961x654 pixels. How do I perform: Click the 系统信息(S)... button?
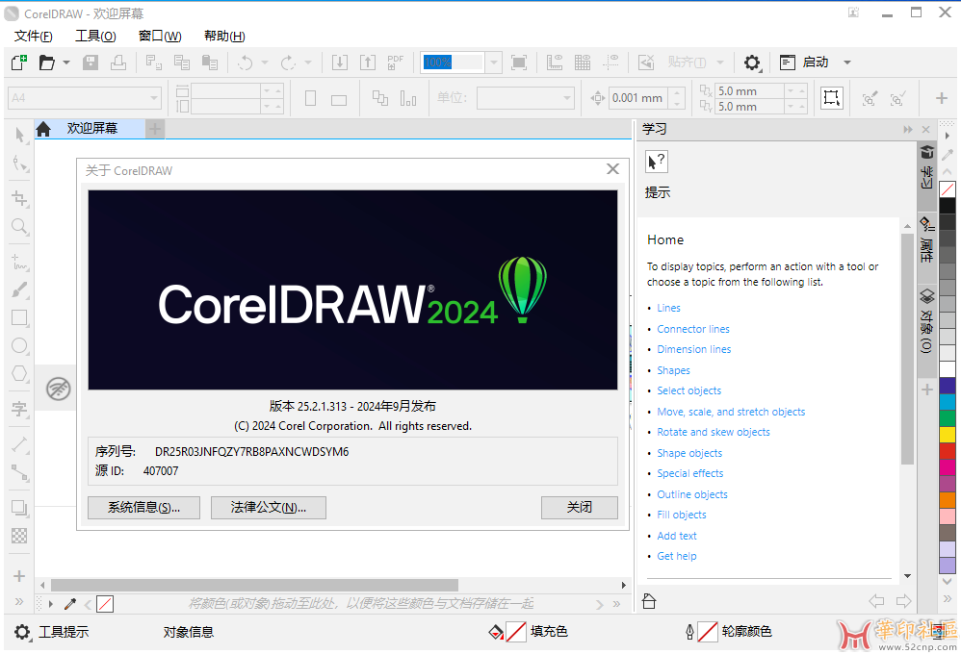click(144, 508)
